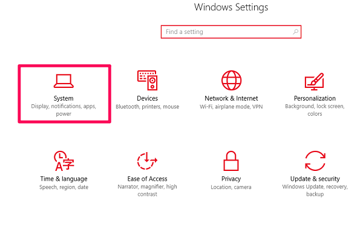363x240 pixels.
Task: Click the 'Bluetooth, printers, mouse' description
Action: 147,107
